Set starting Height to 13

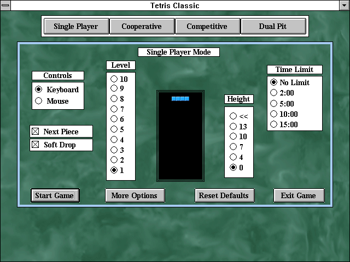pos(238,127)
